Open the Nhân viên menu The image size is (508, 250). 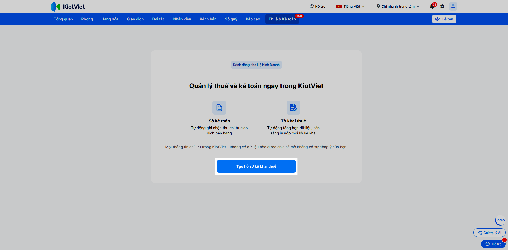pyautogui.click(x=182, y=19)
